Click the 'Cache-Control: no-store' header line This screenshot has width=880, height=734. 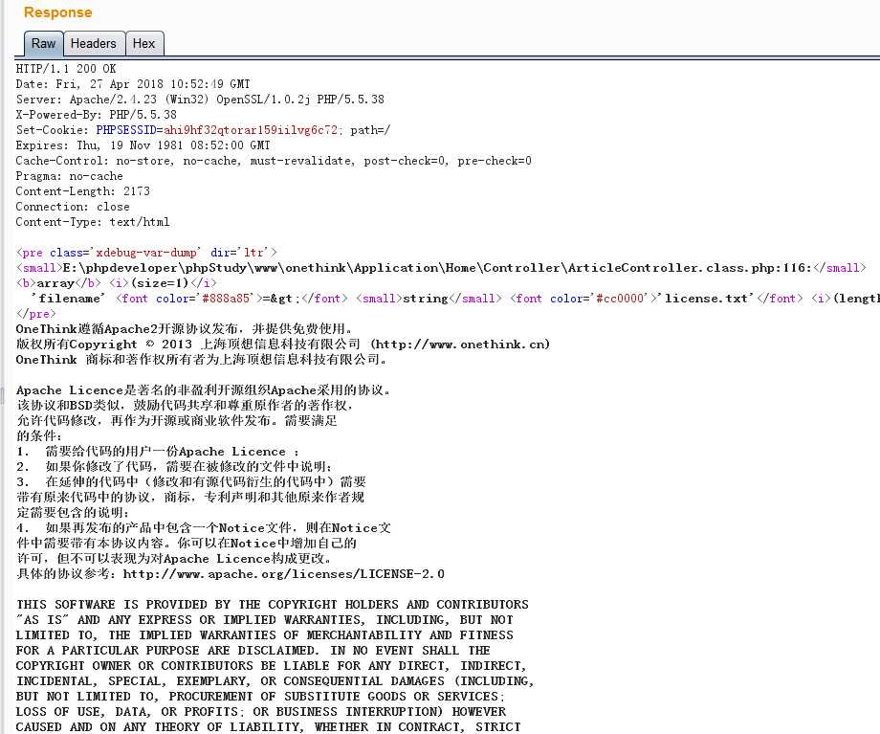point(274,161)
